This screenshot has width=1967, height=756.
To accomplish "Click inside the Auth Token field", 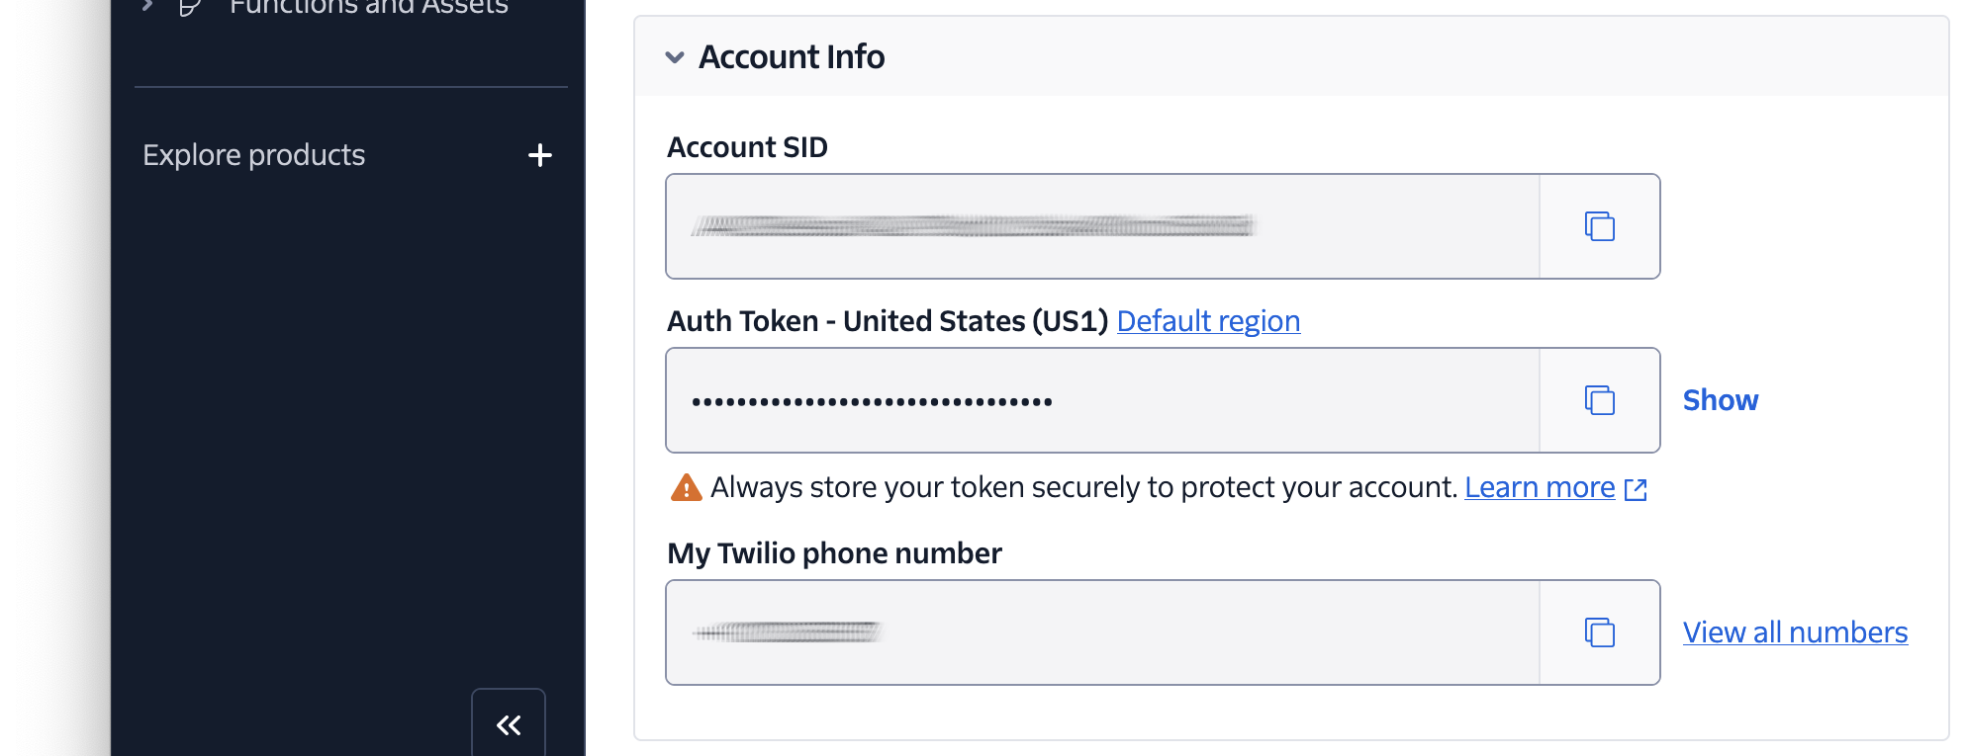I will pyautogui.click(x=1088, y=400).
